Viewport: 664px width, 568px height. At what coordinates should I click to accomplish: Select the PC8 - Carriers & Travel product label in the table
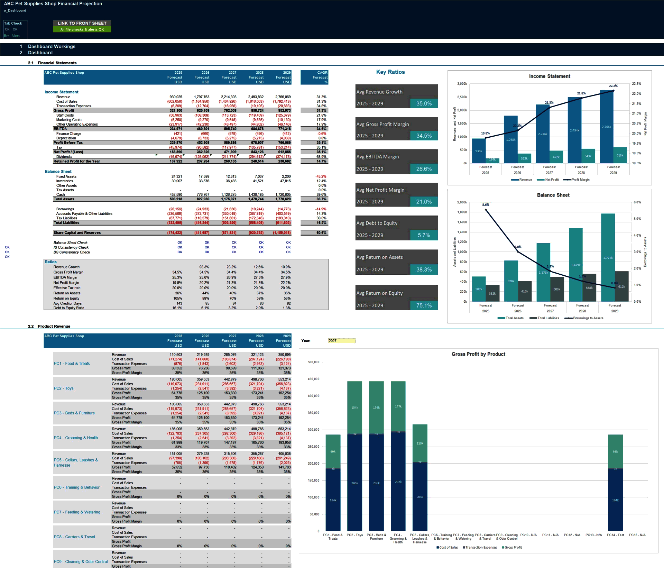tap(74, 537)
